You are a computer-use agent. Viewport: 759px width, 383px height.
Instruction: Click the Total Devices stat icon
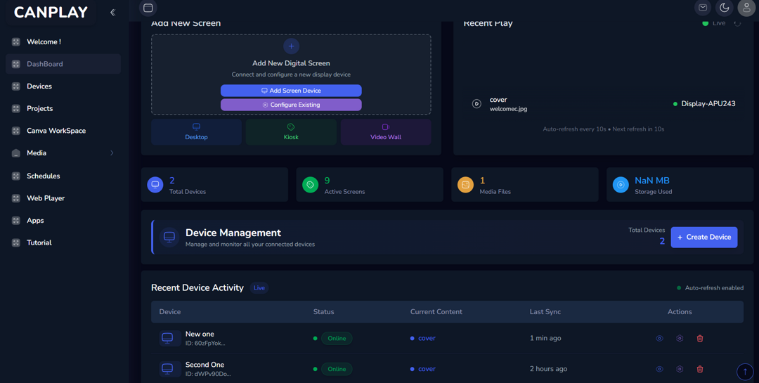point(155,185)
